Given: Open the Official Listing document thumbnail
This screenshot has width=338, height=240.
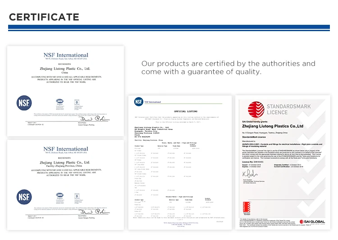Looking at the screenshot, I should (180, 162).
